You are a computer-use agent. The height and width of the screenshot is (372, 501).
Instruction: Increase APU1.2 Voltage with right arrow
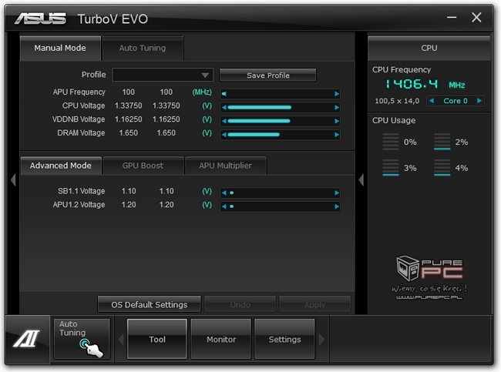coord(337,206)
